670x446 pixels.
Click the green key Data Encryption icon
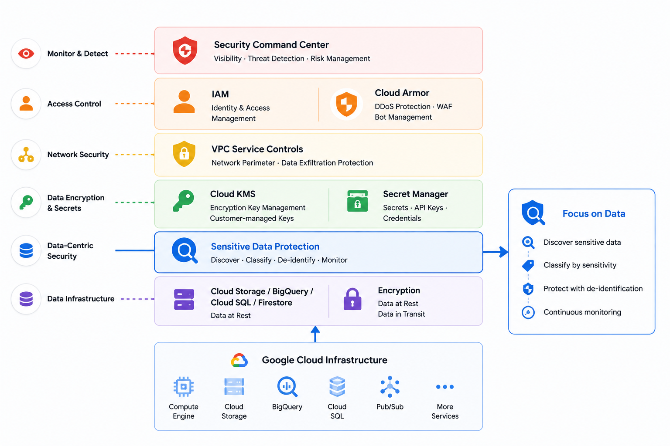tap(26, 203)
